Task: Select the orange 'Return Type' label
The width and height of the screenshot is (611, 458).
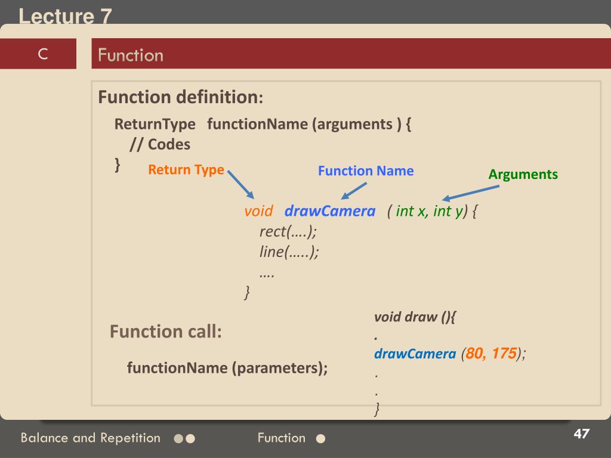Action: click(186, 169)
